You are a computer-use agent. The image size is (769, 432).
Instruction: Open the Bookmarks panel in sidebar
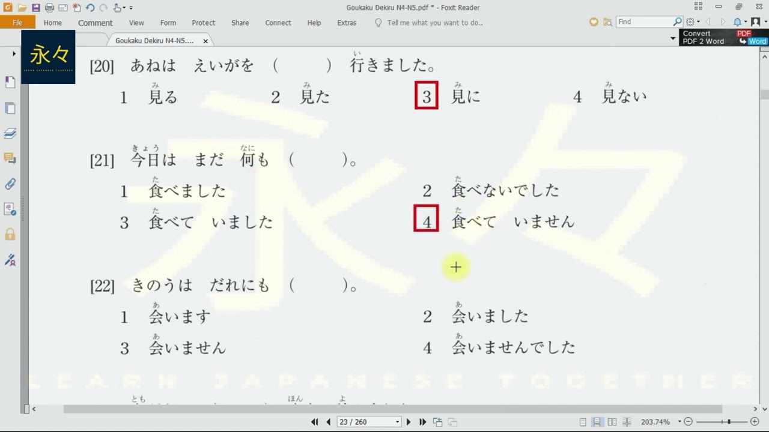click(10, 82)
